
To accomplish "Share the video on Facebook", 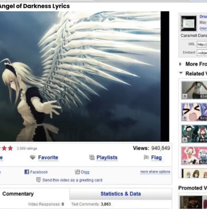I will (x=39, y=172).
